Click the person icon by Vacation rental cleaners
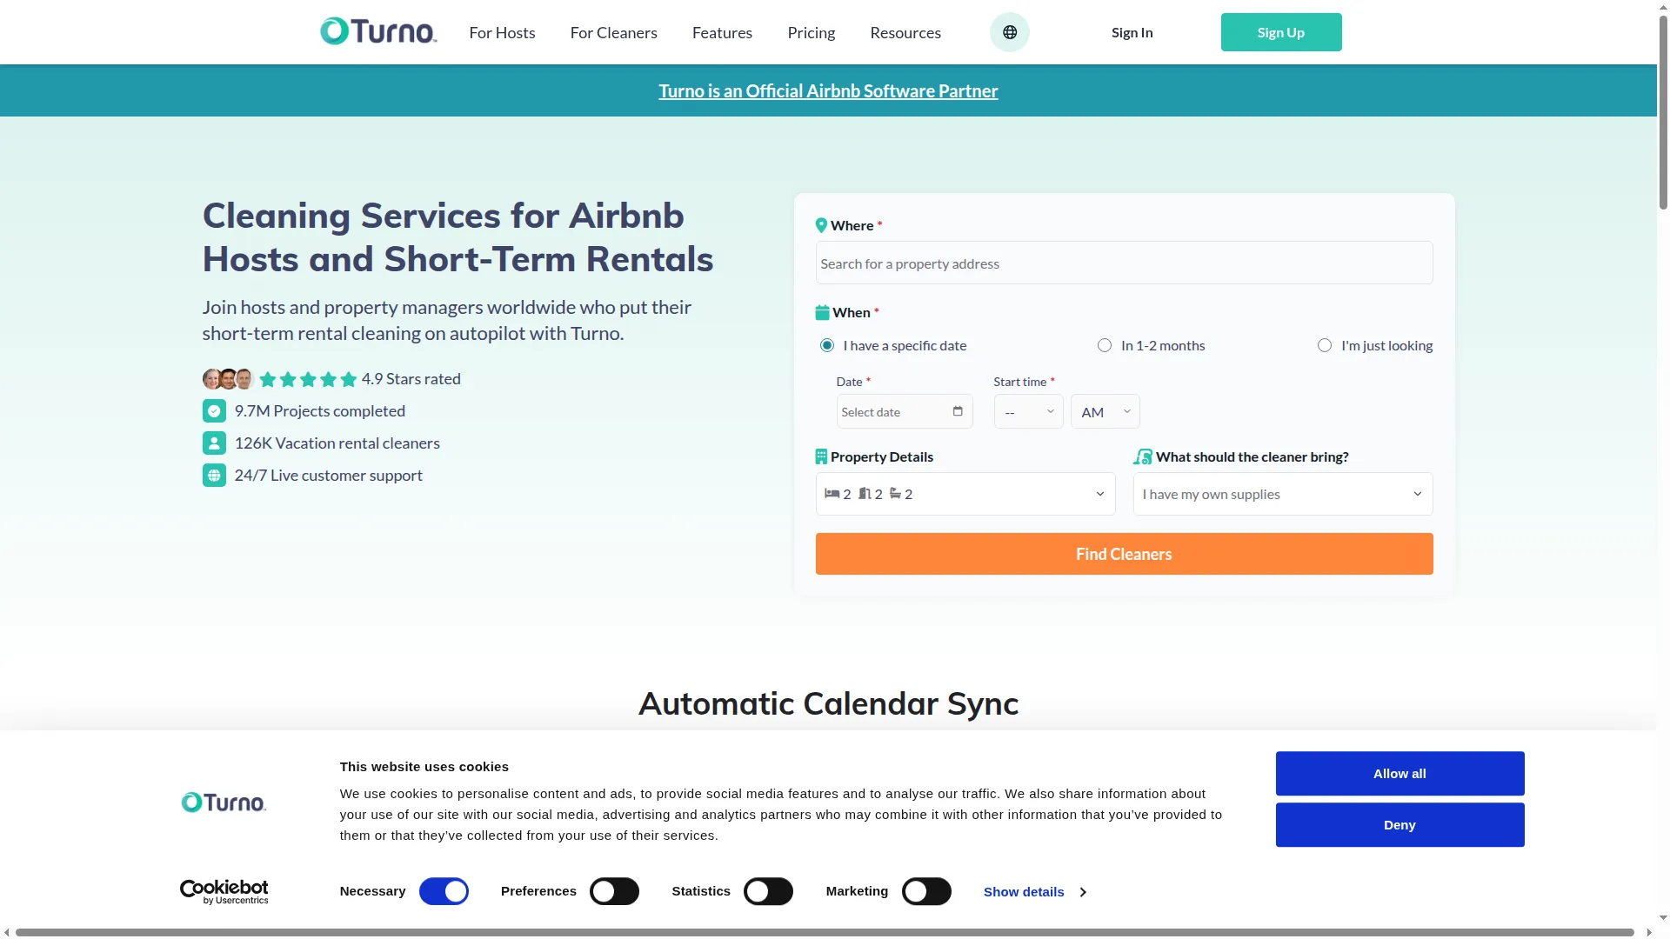Image resolution: width=1670 pixels, height=939 pixels. tap(214, 443)
